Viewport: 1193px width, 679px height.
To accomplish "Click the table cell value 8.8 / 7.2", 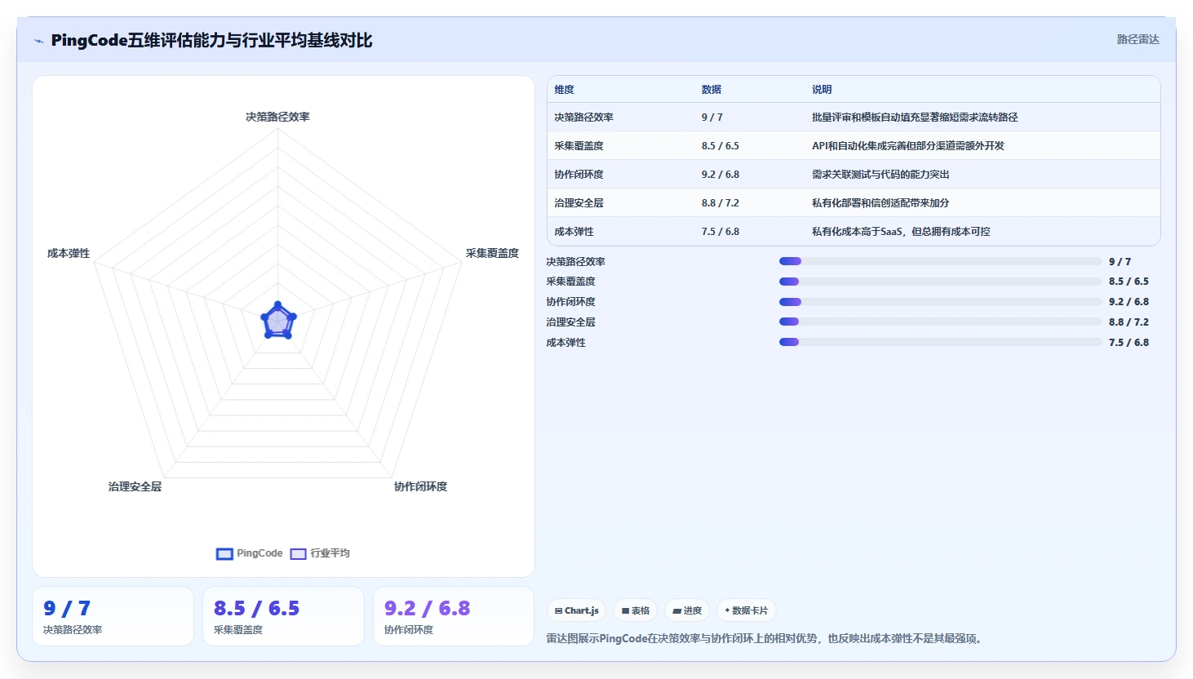I will [x=721, y=203].
